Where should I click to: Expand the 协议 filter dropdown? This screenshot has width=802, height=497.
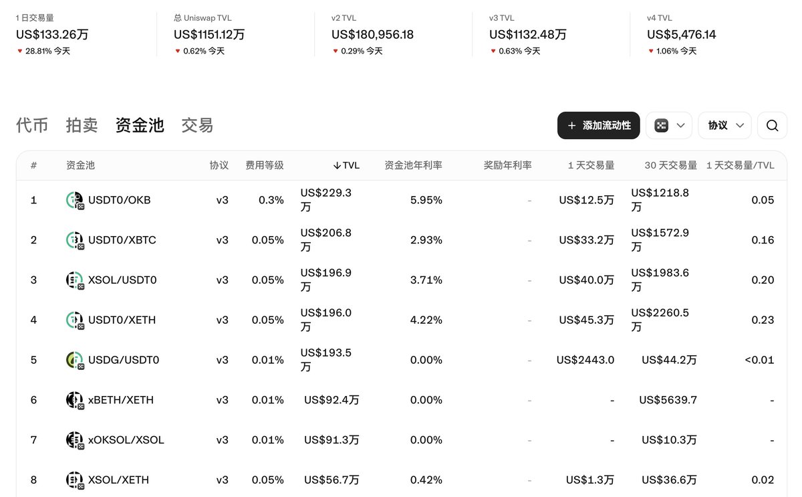coord(725,126)
